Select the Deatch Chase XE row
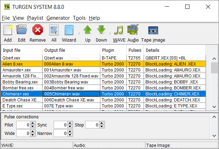This screenshot has width=219, height=149. pos(104,100)
